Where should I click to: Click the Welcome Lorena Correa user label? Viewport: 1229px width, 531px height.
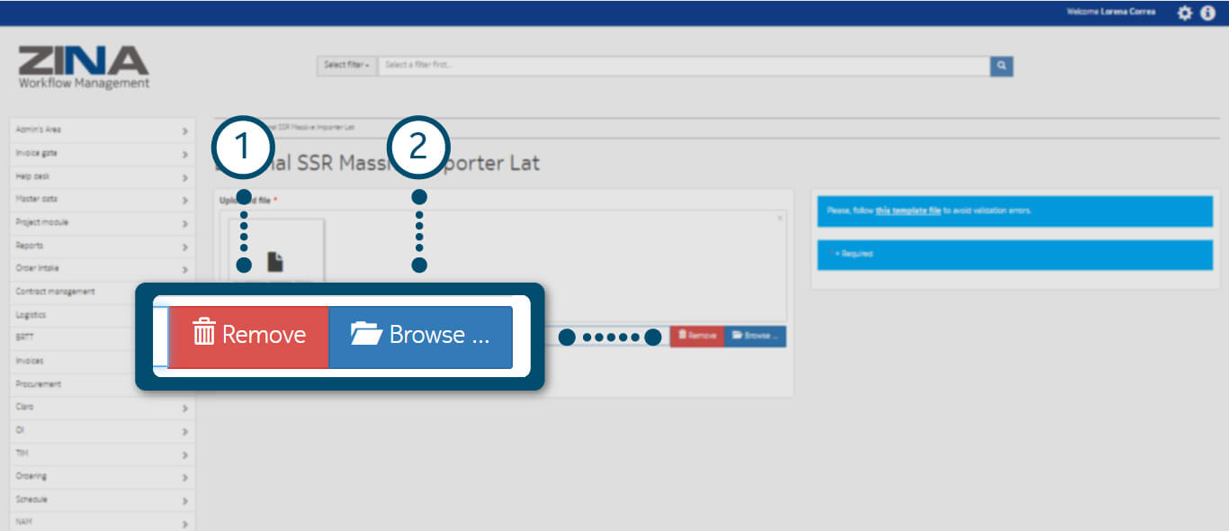click(x=1110, y=13)
